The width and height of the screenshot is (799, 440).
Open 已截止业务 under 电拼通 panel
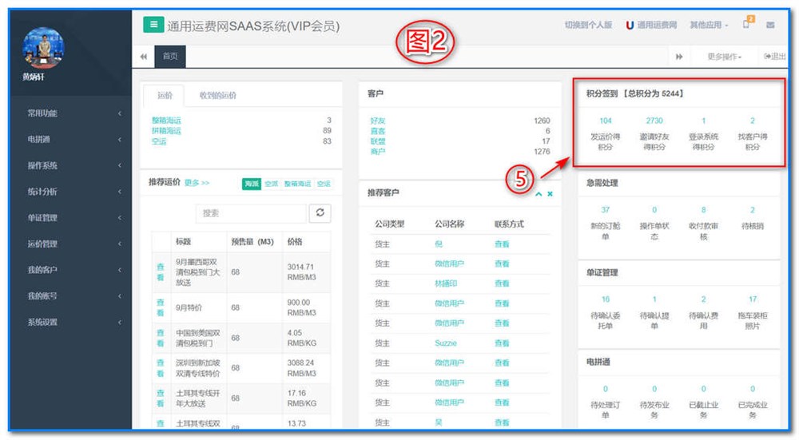pos(703,402)
